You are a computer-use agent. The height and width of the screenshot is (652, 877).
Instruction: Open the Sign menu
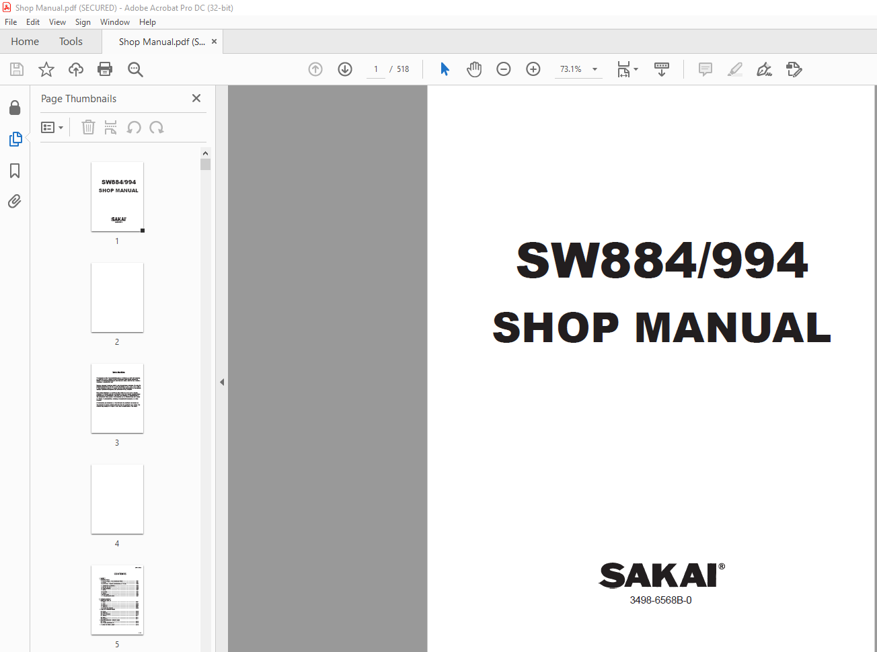83,22
